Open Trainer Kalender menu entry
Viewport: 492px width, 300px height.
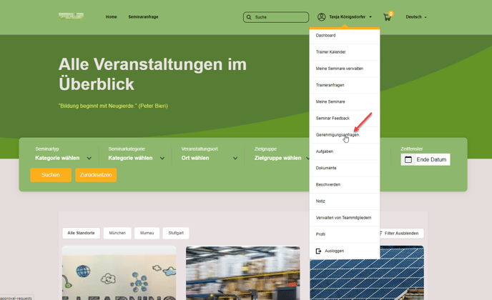pyautogui.click(x=330, y=52)
